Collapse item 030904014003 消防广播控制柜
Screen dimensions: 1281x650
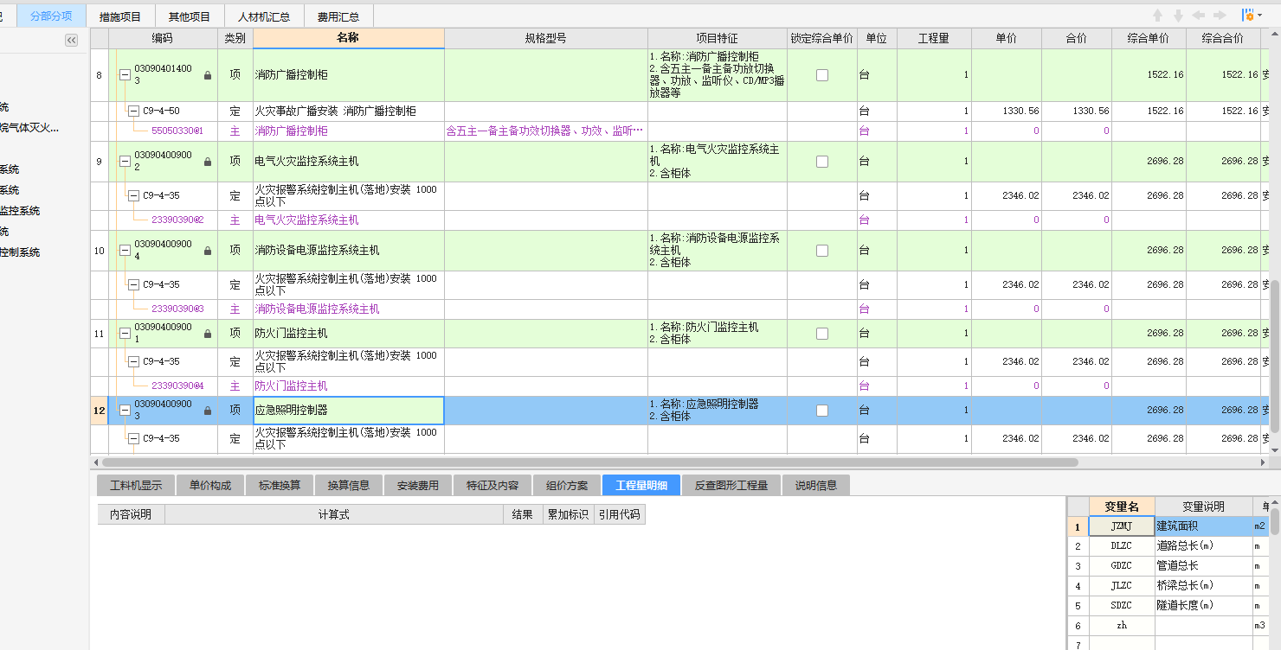click(x=125, y=75)
